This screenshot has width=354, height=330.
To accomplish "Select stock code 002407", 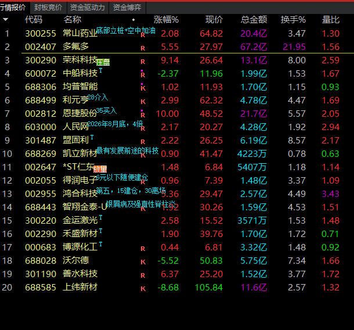I will (x=41, y=47).
